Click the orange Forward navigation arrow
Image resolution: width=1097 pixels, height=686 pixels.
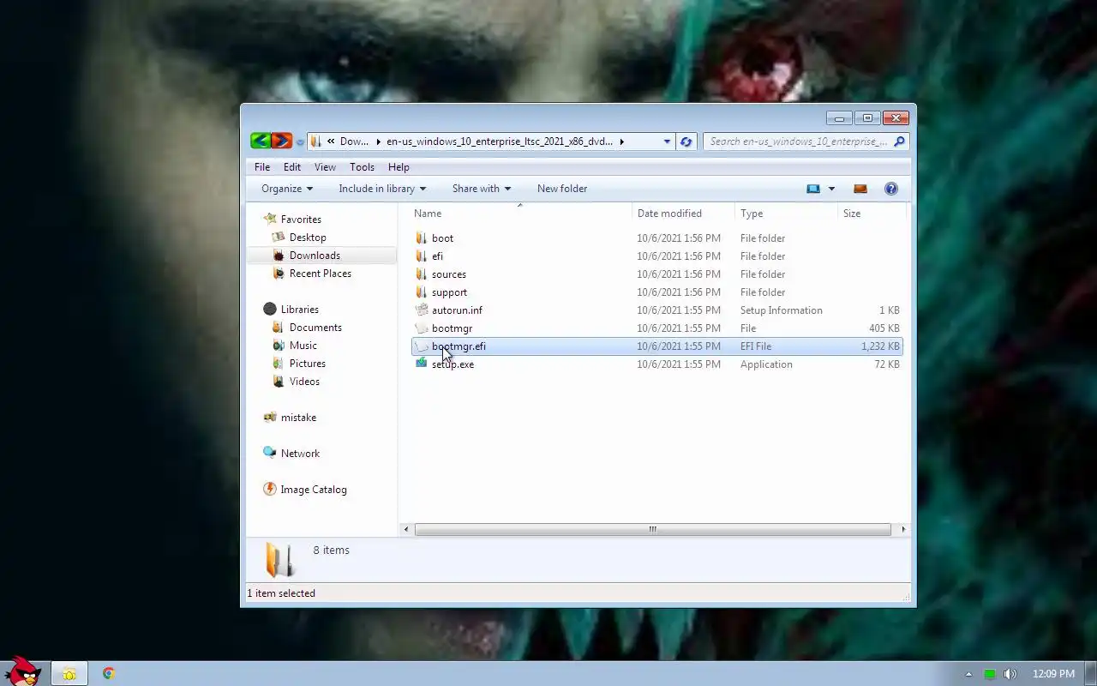point(282,141)
